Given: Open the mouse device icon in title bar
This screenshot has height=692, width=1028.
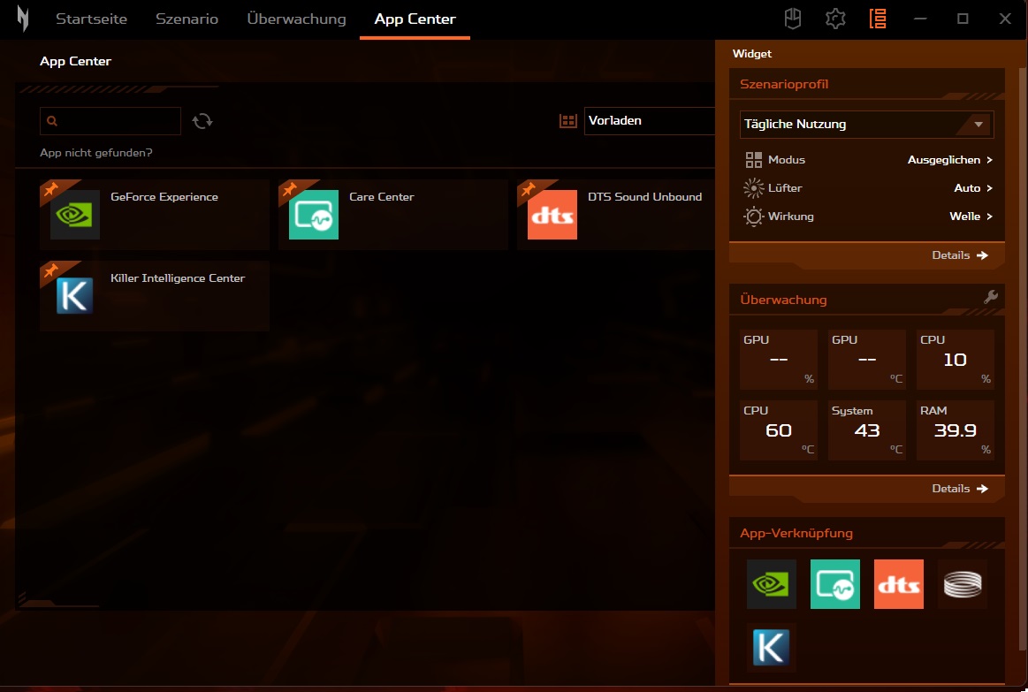Looking at the screenshot, I should (793, 19).
